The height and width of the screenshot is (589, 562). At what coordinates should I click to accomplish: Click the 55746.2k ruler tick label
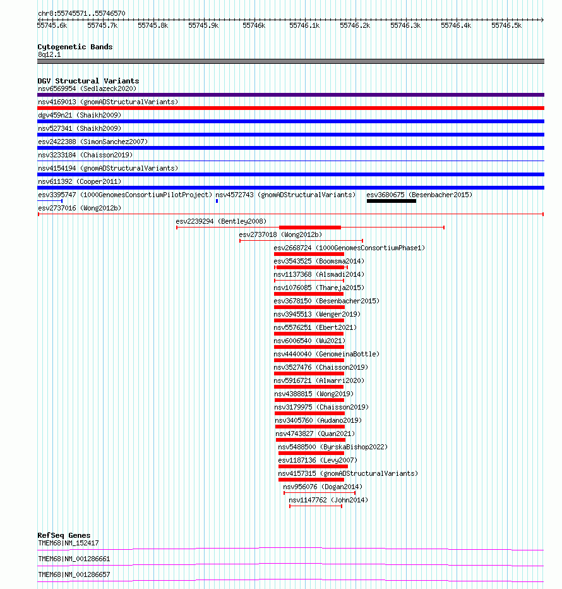tap(355, 25)
